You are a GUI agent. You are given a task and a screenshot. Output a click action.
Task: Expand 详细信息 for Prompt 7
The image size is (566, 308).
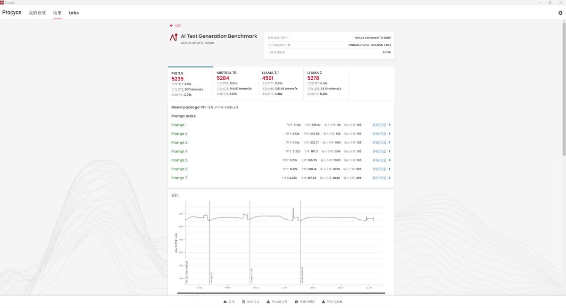[381, 178]
